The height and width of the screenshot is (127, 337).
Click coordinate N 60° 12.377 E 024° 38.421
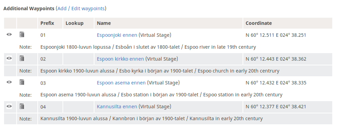tap(276, 107)
